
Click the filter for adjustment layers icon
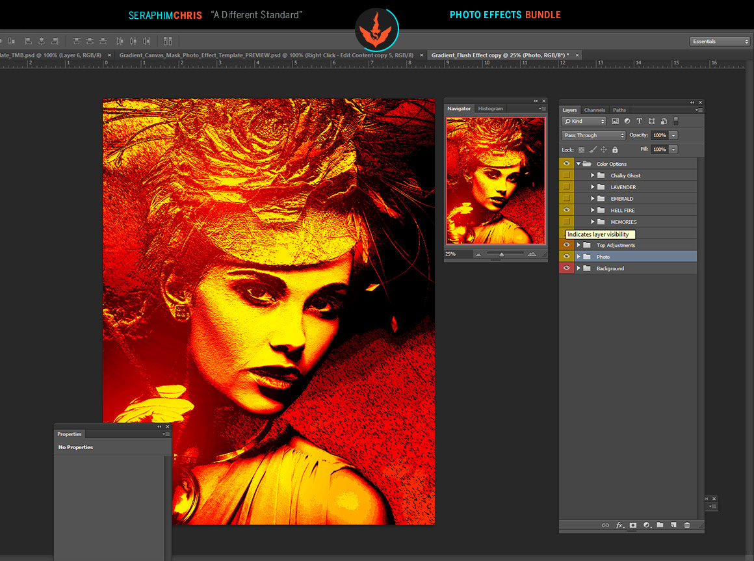pyautogui.click(x=627, y=121)
